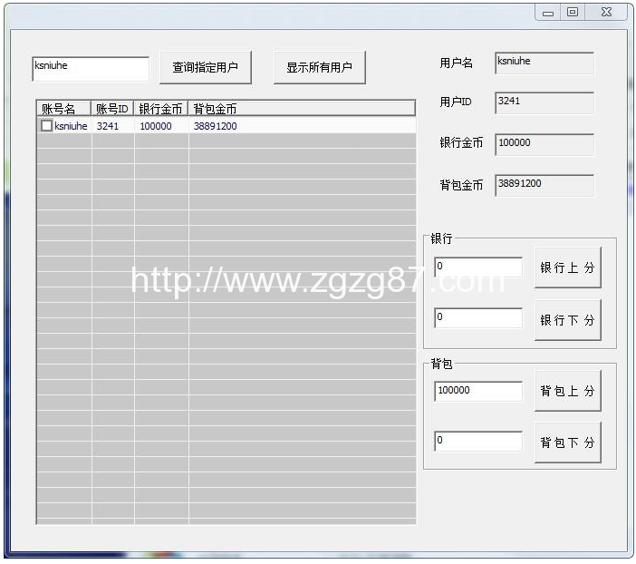Click the 背包上分 button
Image resolution: width=636 pixels, height=564 pixels.
pyautogui.click(x=567, y=391)
